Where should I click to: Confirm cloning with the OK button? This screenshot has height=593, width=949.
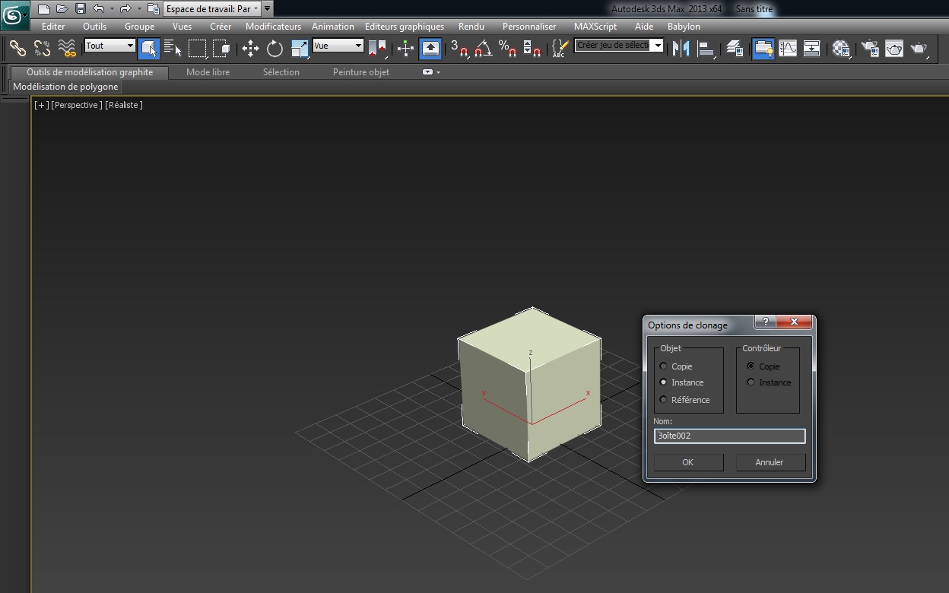(688, 462)
